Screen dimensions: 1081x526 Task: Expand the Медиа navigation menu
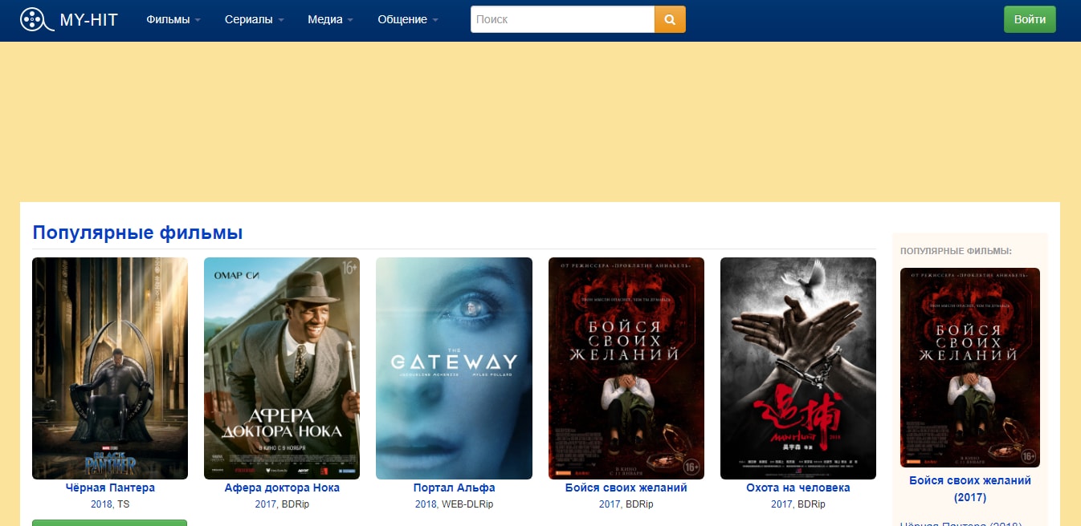click(329, 20)
